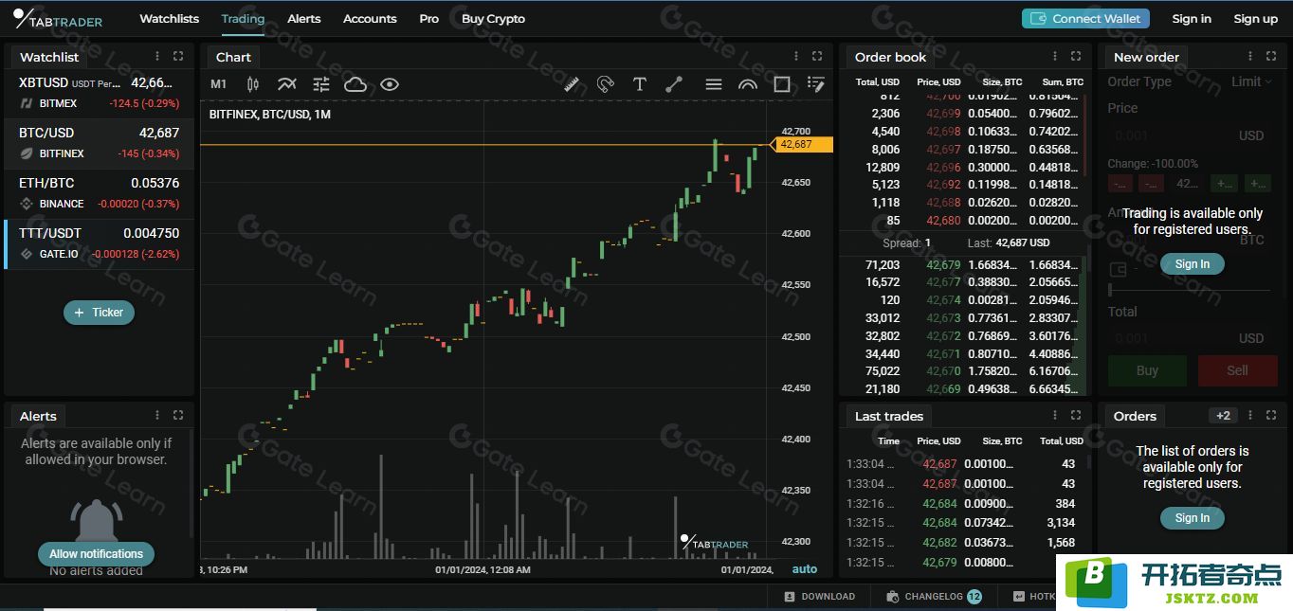Open Order book panel options menu
Screen dimensions: 1293x611
click(x=1055, y=57)
